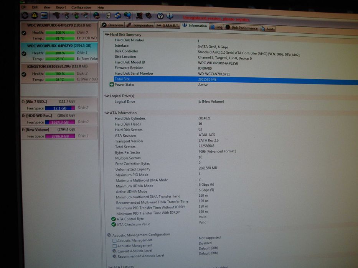
Task: Switch to the S.M.A.R.T. tab
Action: coord(168,25)
